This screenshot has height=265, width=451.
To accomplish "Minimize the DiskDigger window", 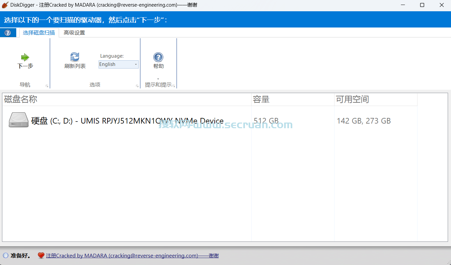I will coord(403,5).
